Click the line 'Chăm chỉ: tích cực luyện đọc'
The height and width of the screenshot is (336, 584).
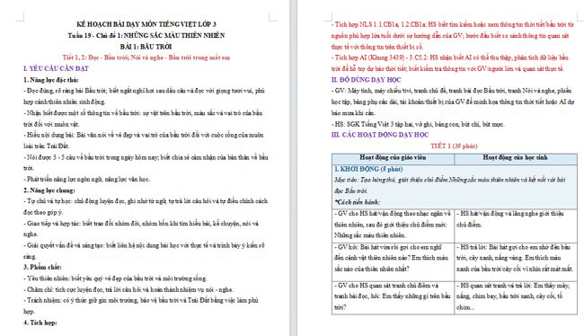128,289
